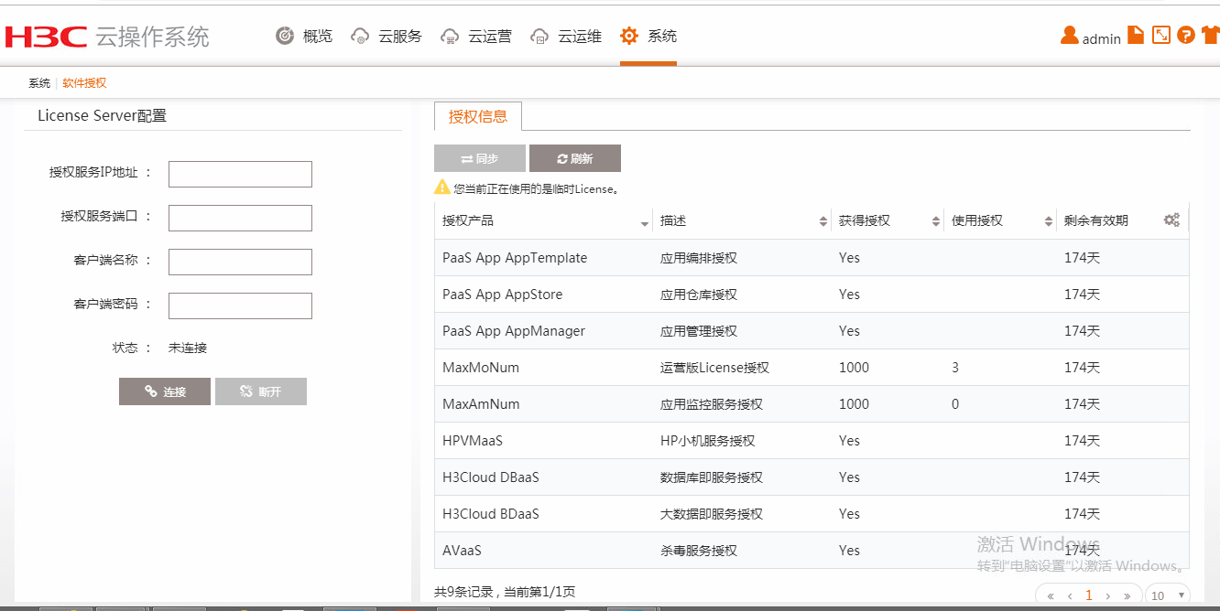Toggle fullscreen with the expand arrows icon

tap(1161, 35)
